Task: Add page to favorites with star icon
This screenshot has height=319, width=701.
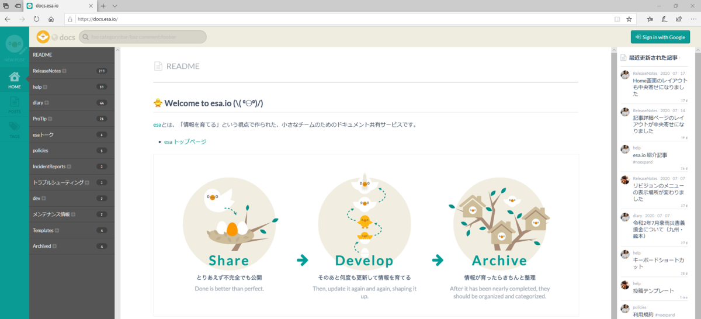Action: pyautogui.click(x=629, y=19)
